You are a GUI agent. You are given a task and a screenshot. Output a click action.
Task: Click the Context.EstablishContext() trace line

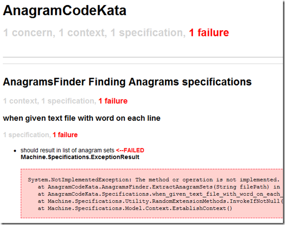point(135,208)
